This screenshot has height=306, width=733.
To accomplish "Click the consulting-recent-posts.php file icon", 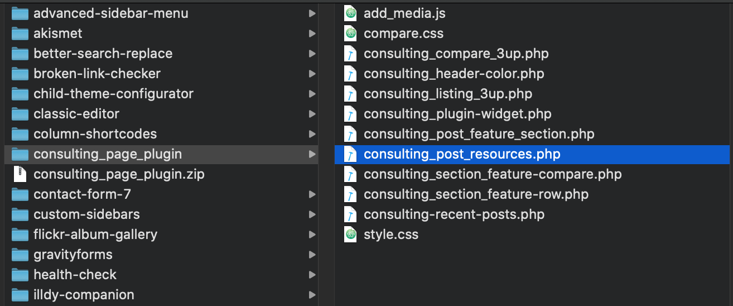I will (x=350, y=214).
